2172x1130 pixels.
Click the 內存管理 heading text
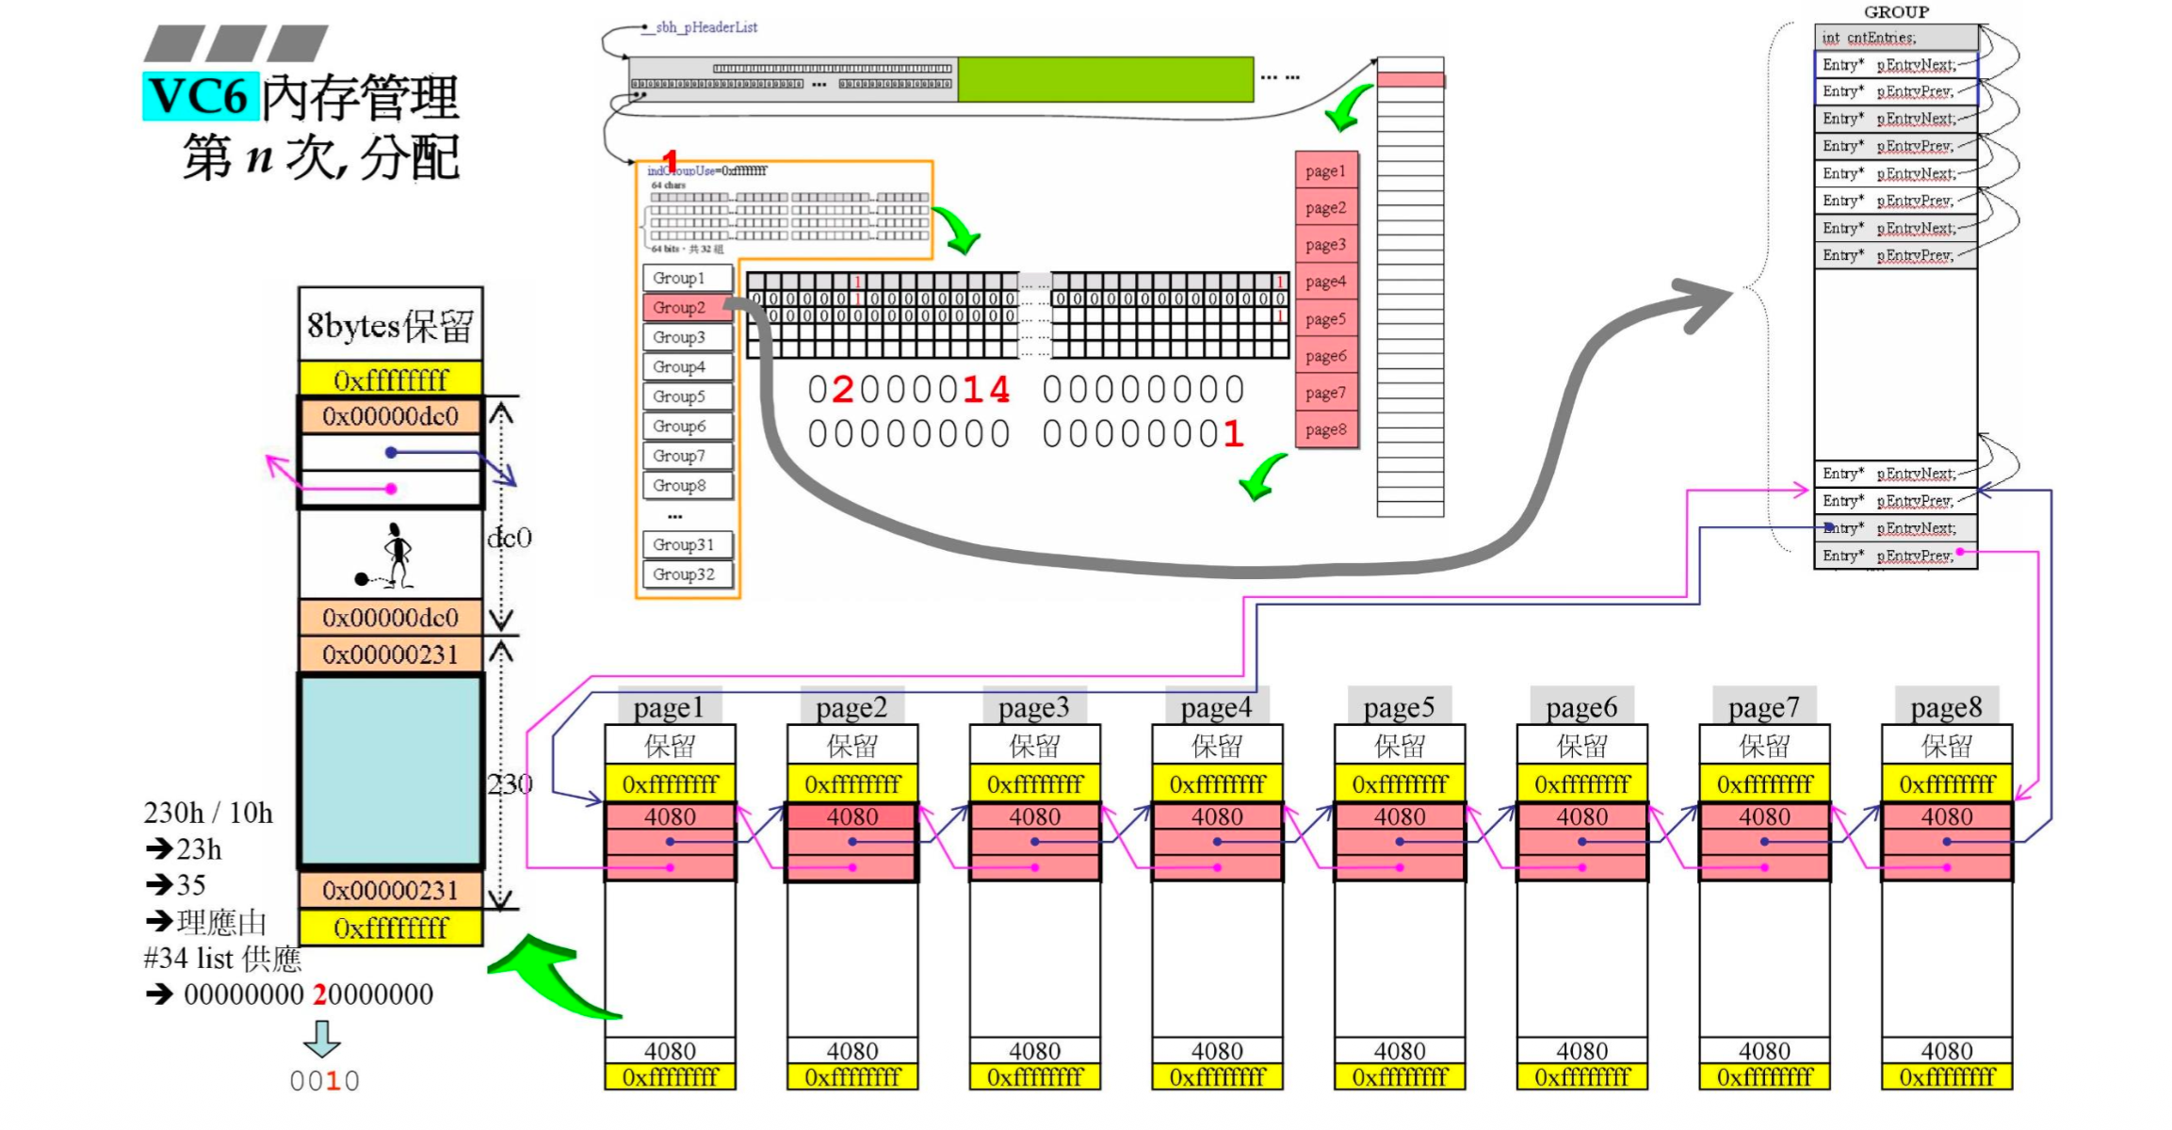point(360,96)
